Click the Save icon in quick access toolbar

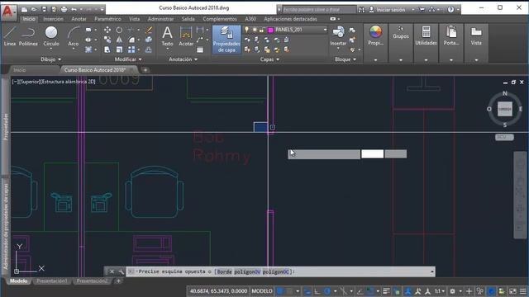44,9
